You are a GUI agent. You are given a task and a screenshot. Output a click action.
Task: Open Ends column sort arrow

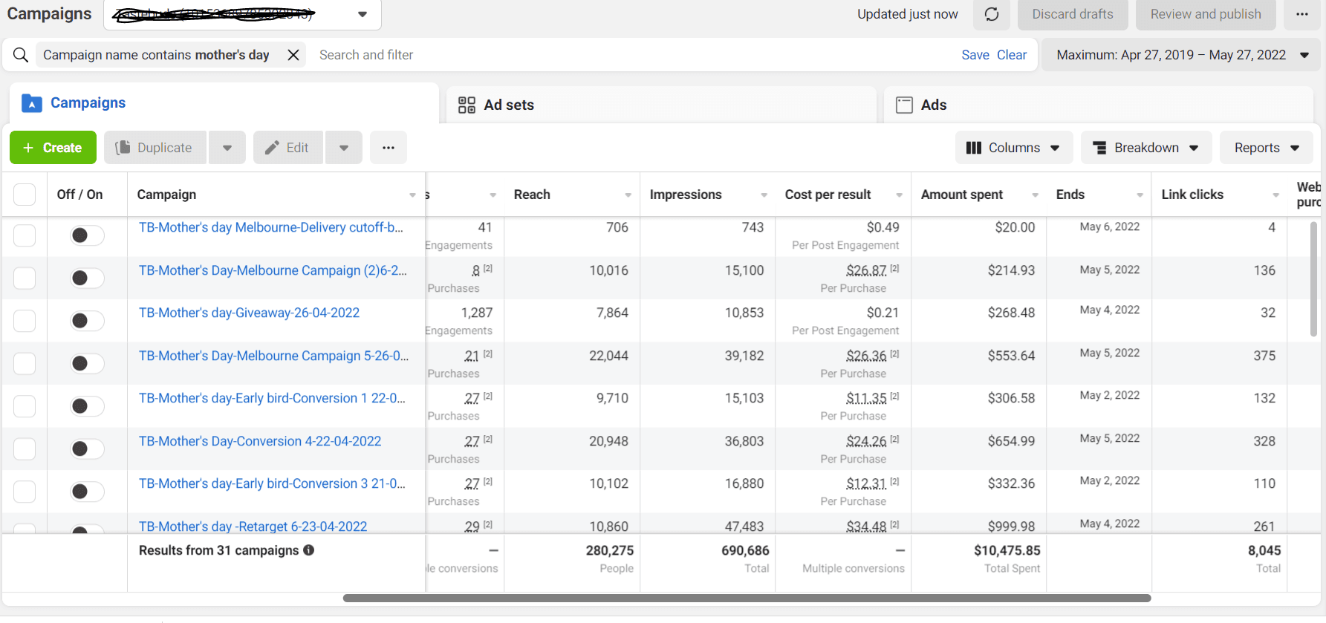pos(1140,195)
